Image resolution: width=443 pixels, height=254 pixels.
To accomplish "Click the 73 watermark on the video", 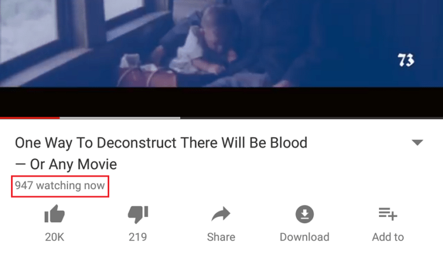I will click(x=406, y=60).
